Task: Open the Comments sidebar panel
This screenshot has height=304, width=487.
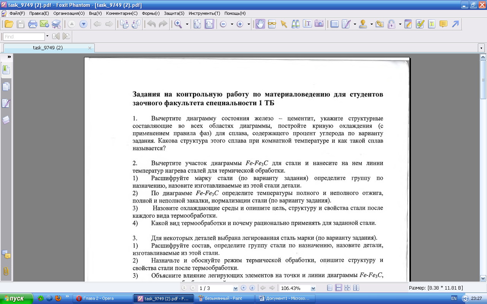Action: (x=6, y=255)
